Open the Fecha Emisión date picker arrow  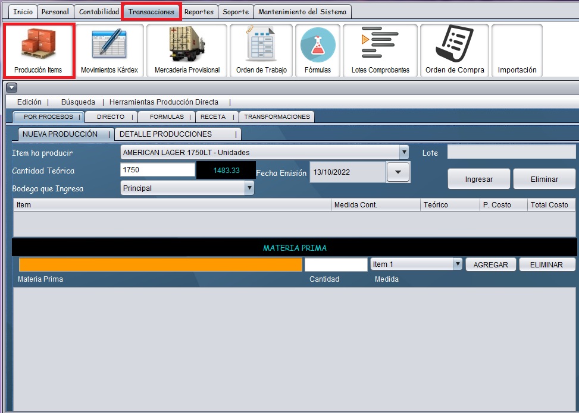point(398,172)
